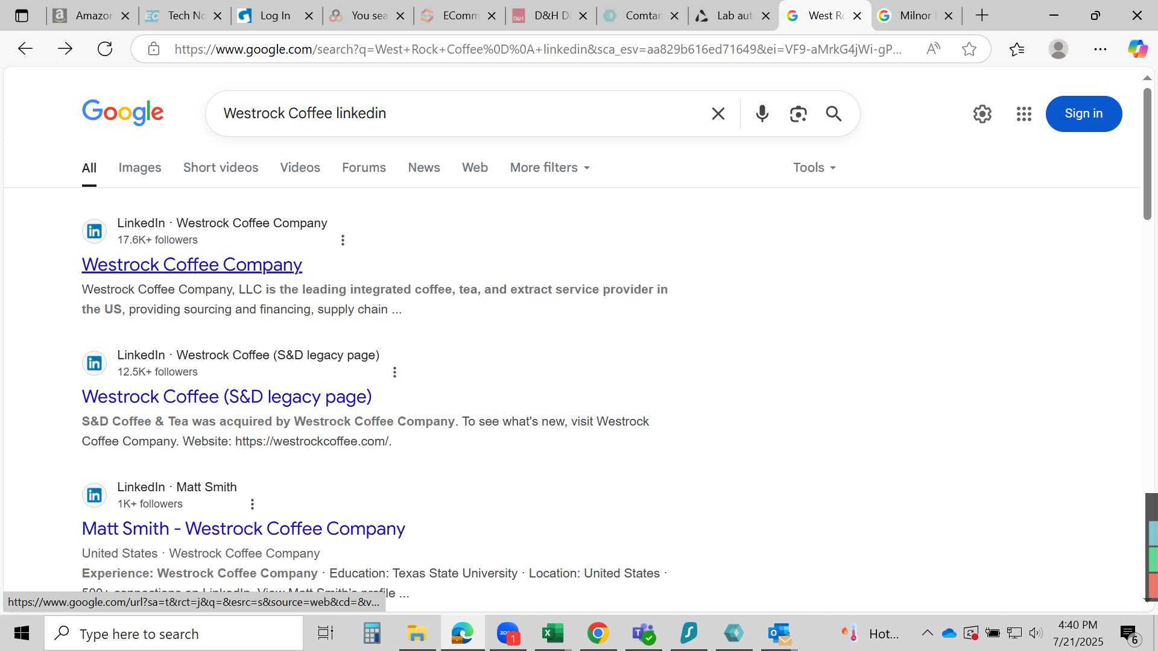1158x651 pixels.
Task: Open Microsoft Teams from the taskbar
Action: click(x=644, y=633)
